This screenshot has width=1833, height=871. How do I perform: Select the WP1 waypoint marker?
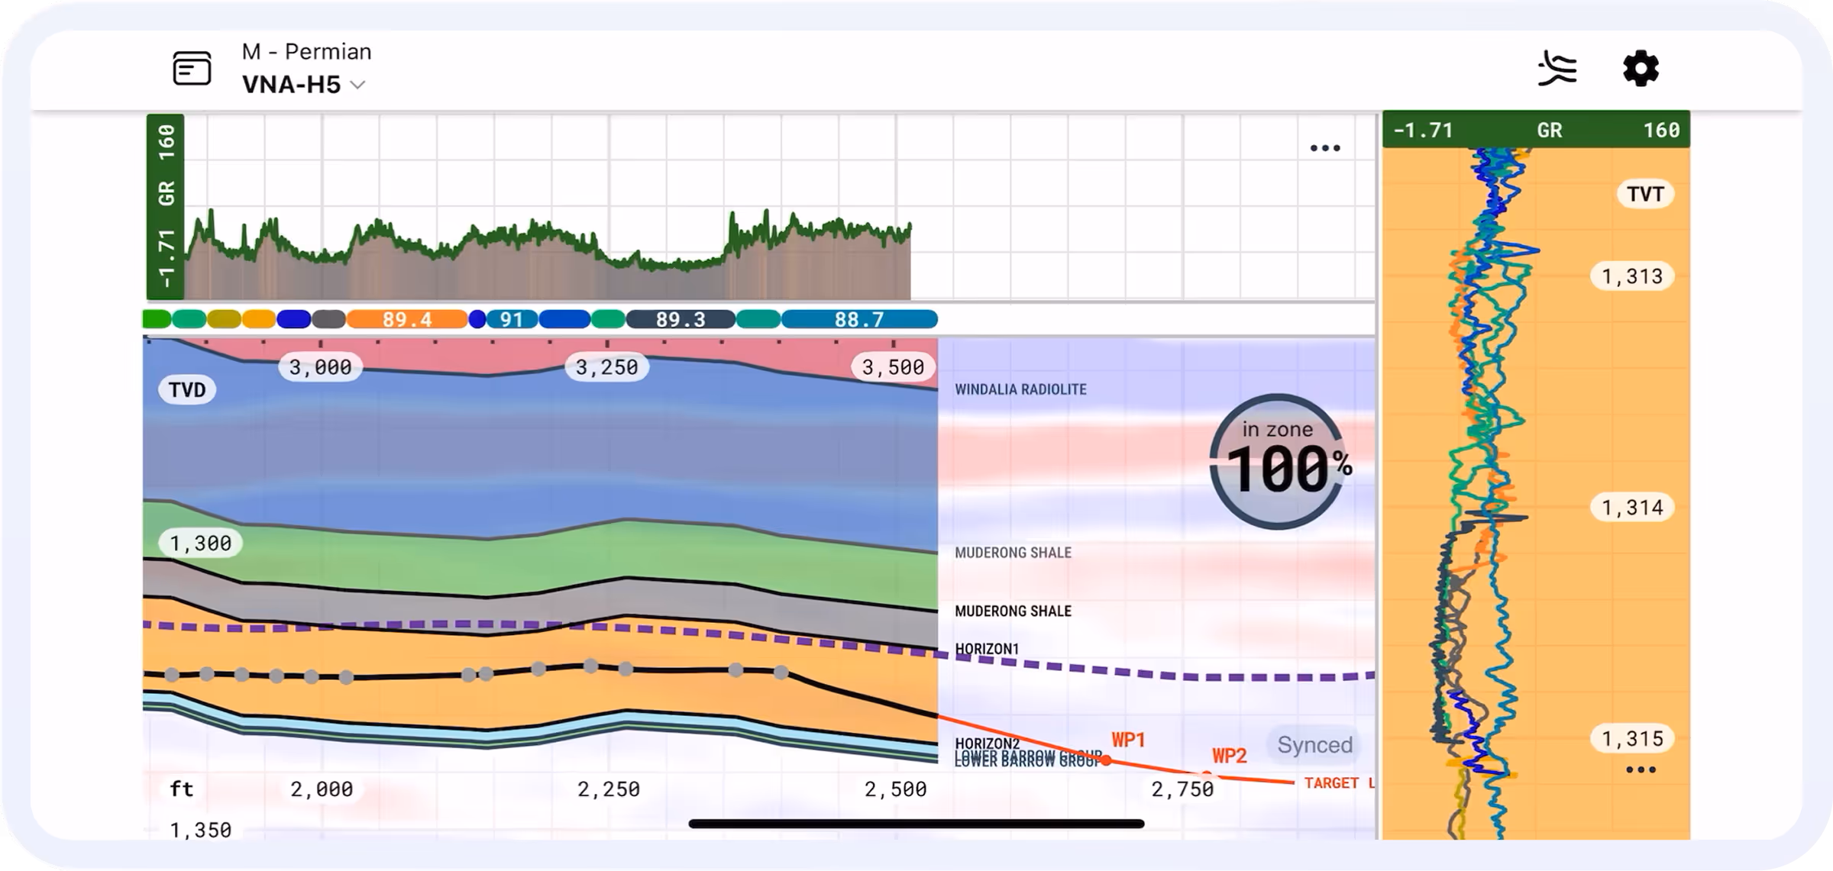1106,760
